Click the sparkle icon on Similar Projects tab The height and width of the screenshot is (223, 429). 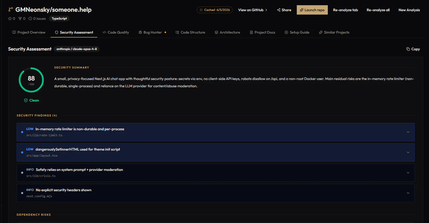[x=321, y=32]
